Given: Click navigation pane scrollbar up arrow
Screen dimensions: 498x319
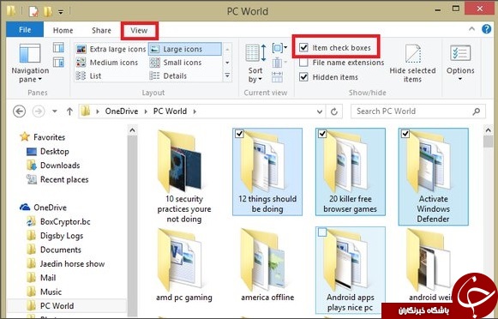Looking at the screenshot, I should click(133, 130).
